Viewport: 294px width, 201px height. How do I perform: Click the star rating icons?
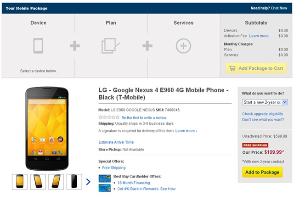coord(109,117)
